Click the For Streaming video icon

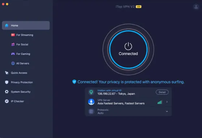click(x=13, y=35)
